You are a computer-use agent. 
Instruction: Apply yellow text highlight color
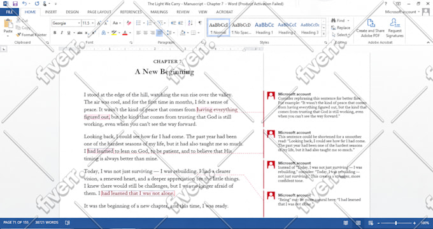click(x=114, y=33)
